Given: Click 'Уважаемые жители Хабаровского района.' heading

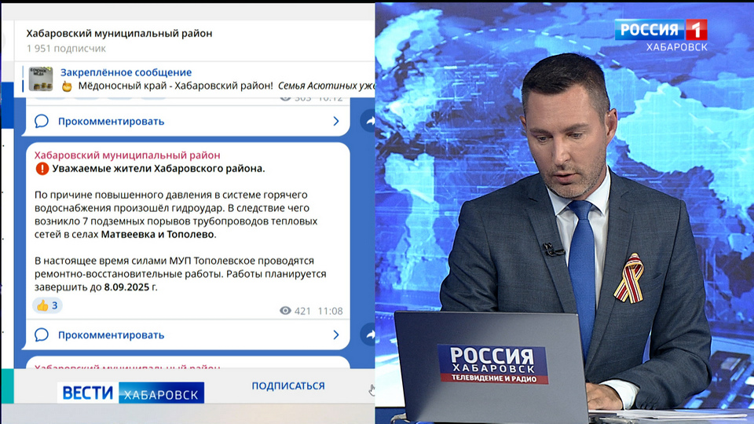Looking at the screenshot, I should pos(158,169).
